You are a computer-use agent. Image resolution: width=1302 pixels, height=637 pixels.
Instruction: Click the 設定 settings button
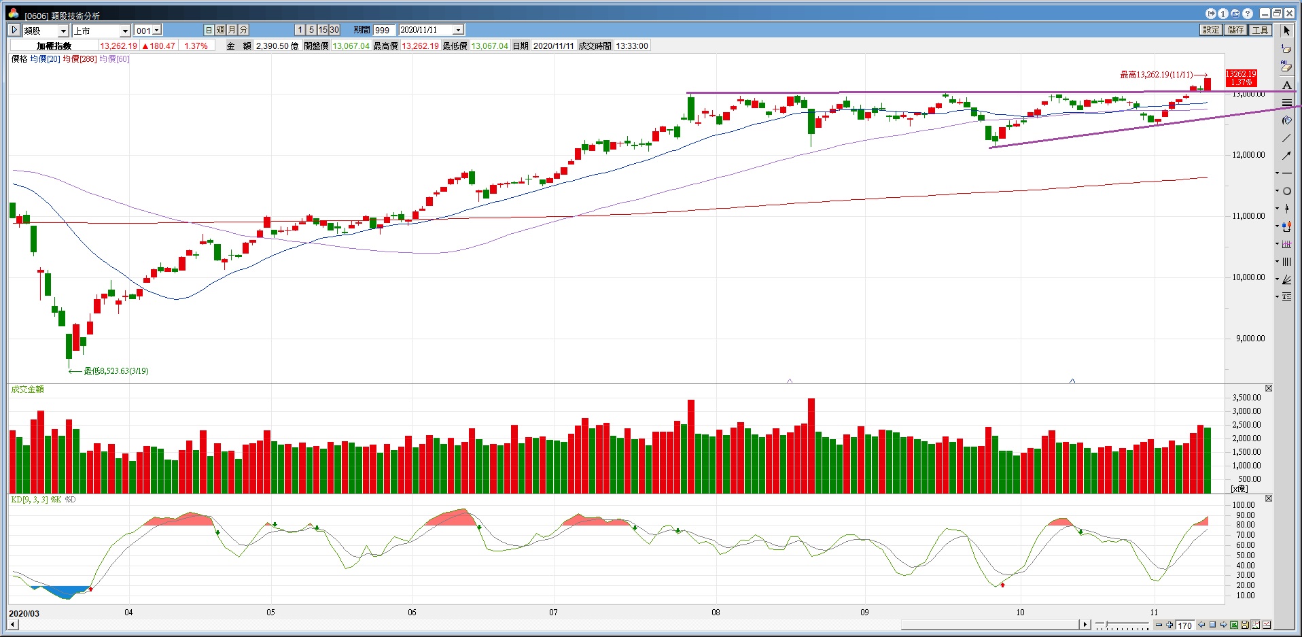pos(1211,30)
